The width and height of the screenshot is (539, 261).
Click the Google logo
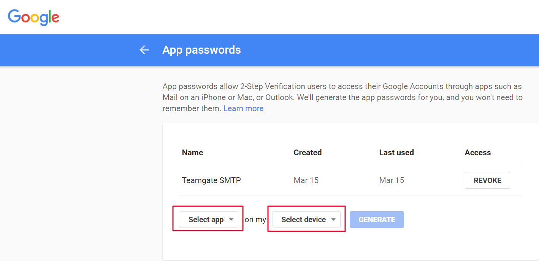click(33, 17)
